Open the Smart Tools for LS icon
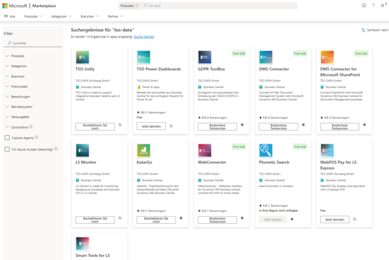 [x=82, y=243]
